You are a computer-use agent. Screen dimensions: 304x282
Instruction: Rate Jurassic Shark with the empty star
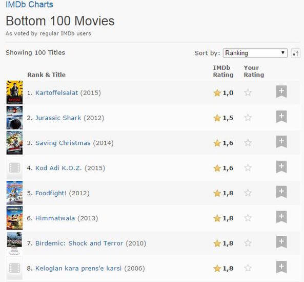(248, 118)
